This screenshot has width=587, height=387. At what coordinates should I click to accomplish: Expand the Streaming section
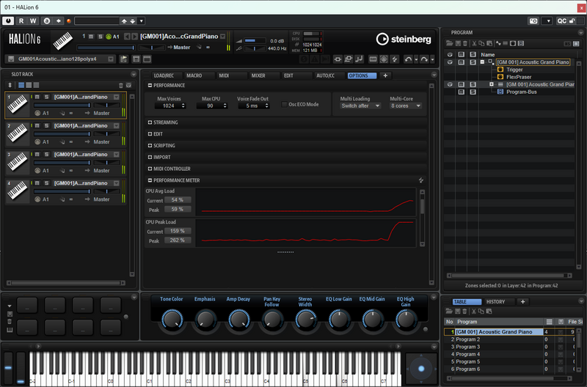pyautogui.click(x=163, y=122)
